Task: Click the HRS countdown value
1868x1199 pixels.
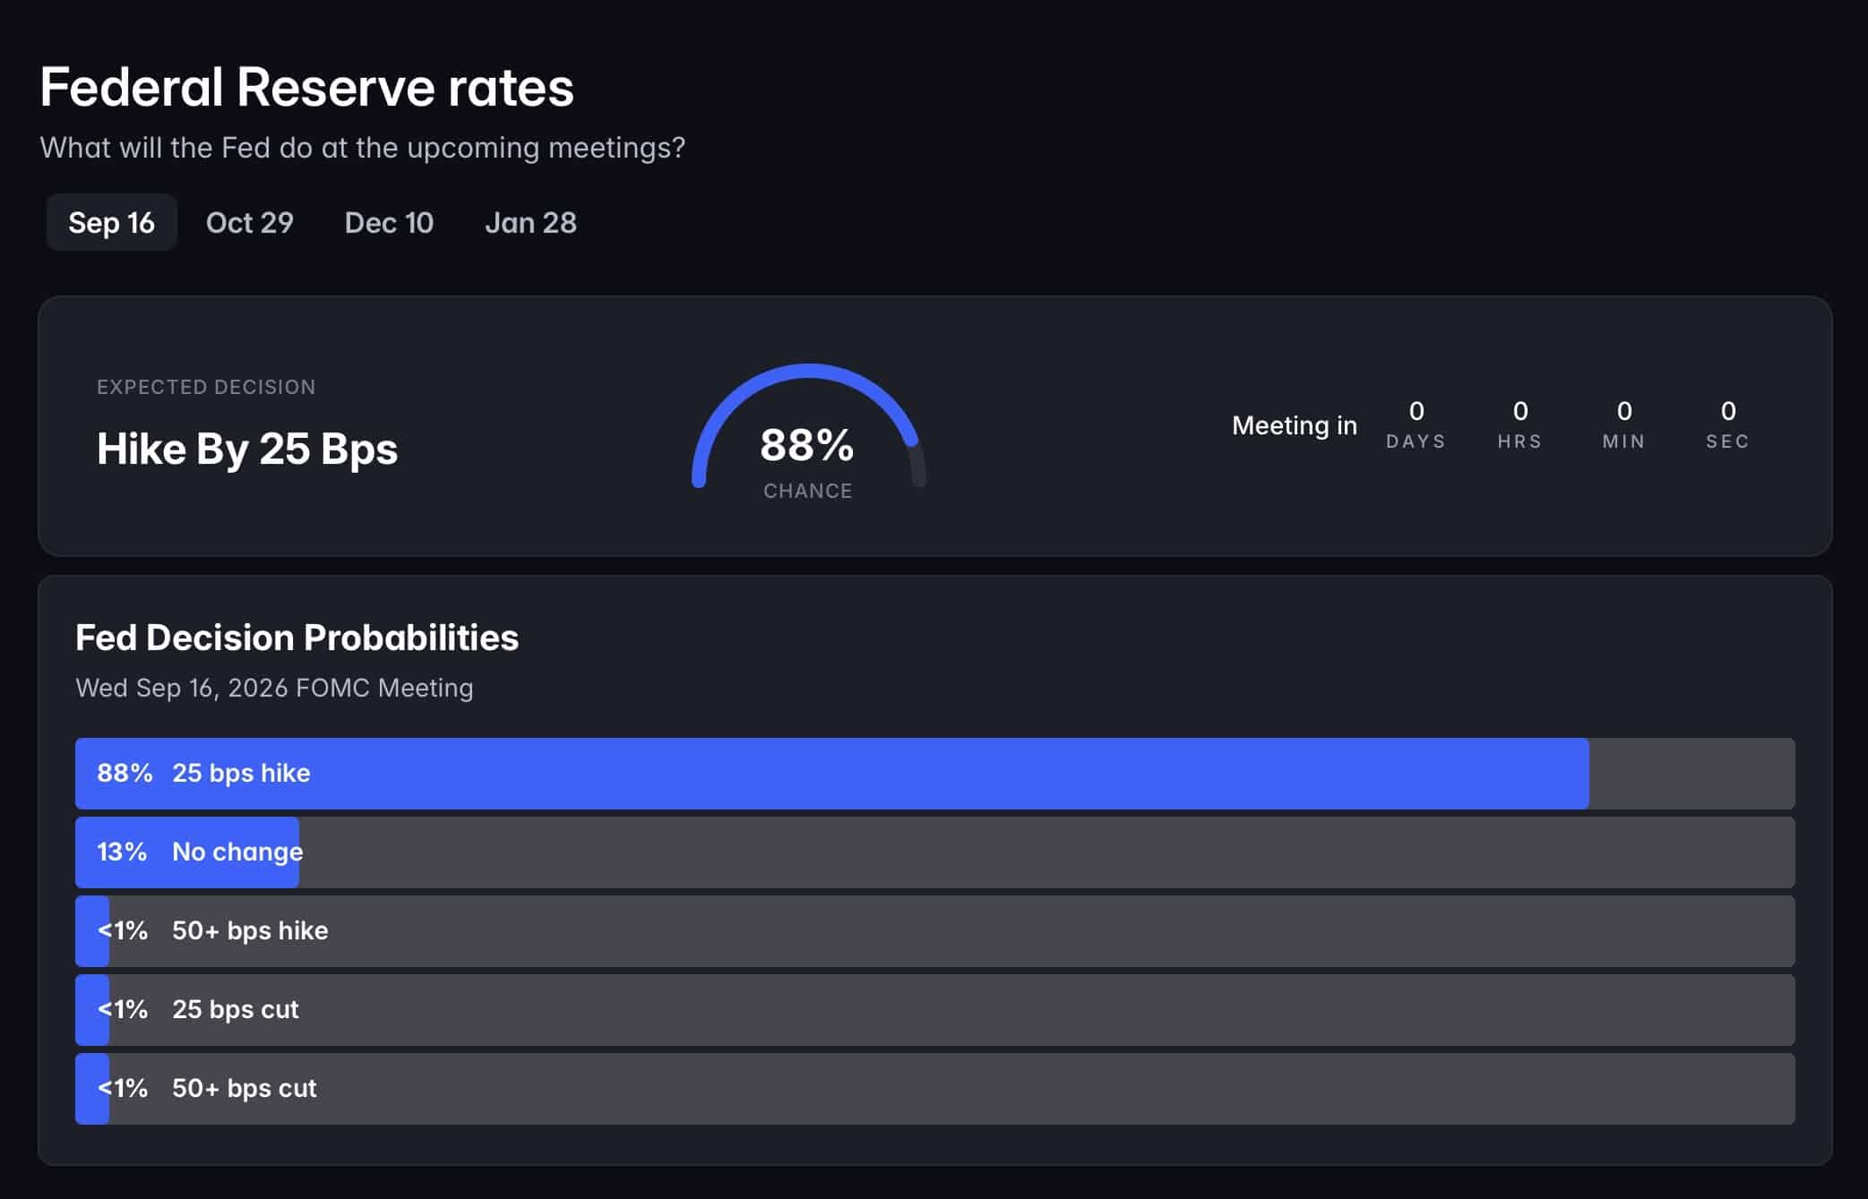Action: (1520, 411)
